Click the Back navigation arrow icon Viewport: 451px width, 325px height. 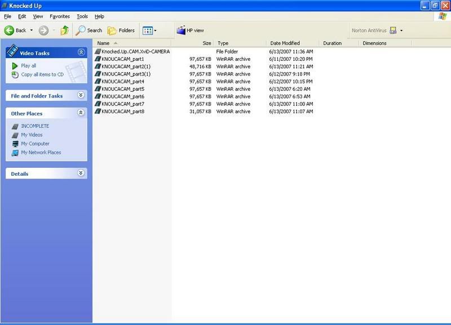tap(10, 30)
